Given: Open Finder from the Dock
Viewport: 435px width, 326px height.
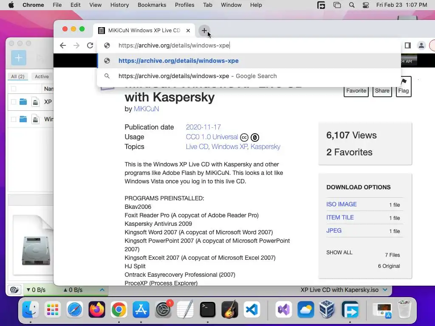Looking at the screenshot, I should (30, 309).
